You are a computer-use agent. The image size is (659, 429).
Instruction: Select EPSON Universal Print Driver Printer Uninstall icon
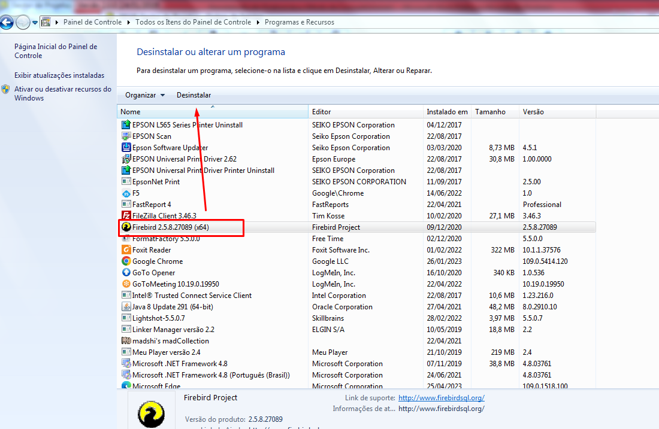tap(126, 170)
